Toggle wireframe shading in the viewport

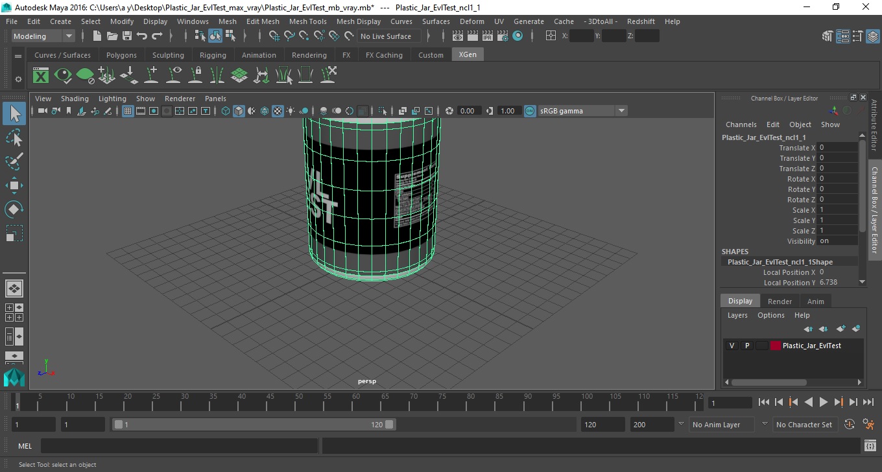pos(226,111)
